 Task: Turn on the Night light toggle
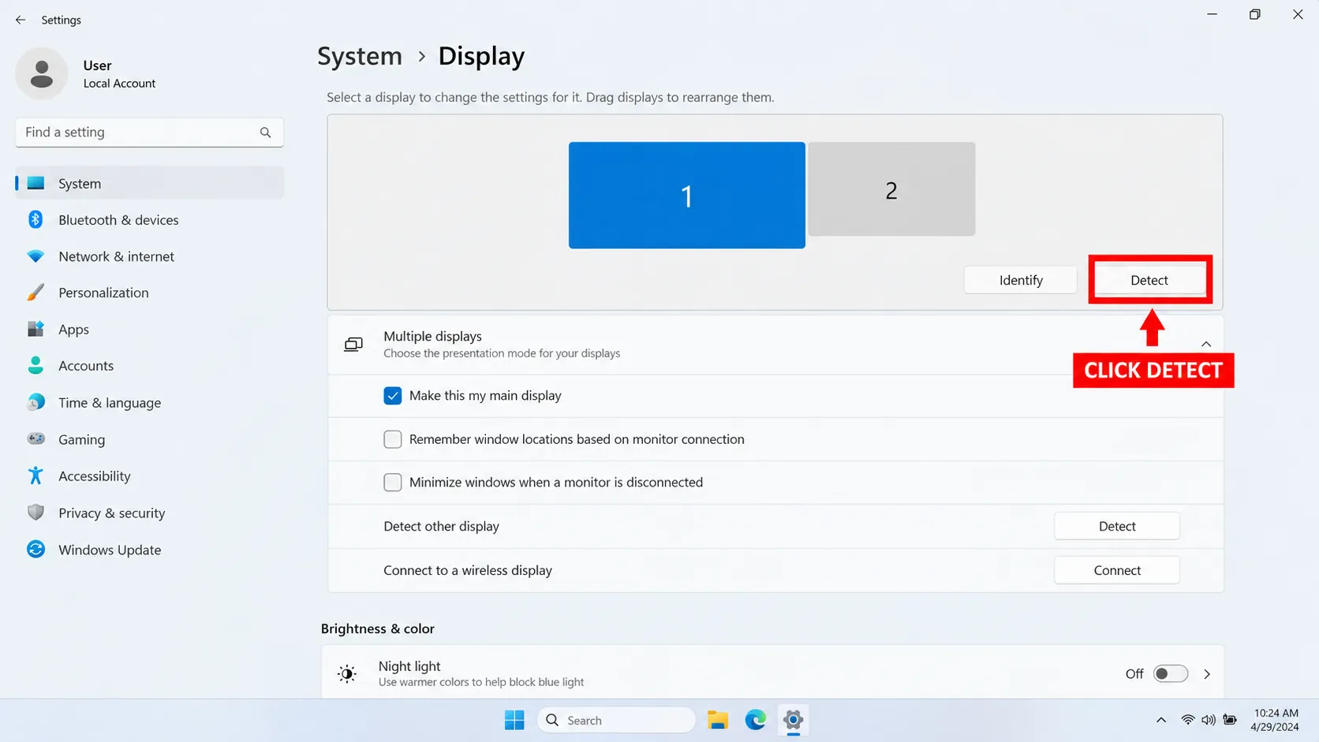1170,673
